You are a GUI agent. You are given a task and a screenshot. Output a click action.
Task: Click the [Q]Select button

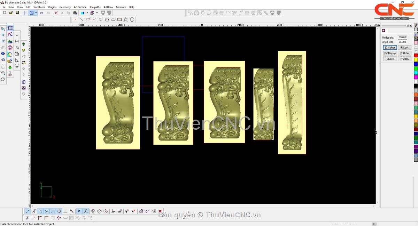(390, 48)
